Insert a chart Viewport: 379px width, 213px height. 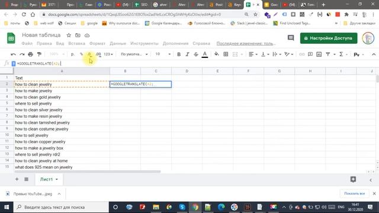[x=319, y=54]
